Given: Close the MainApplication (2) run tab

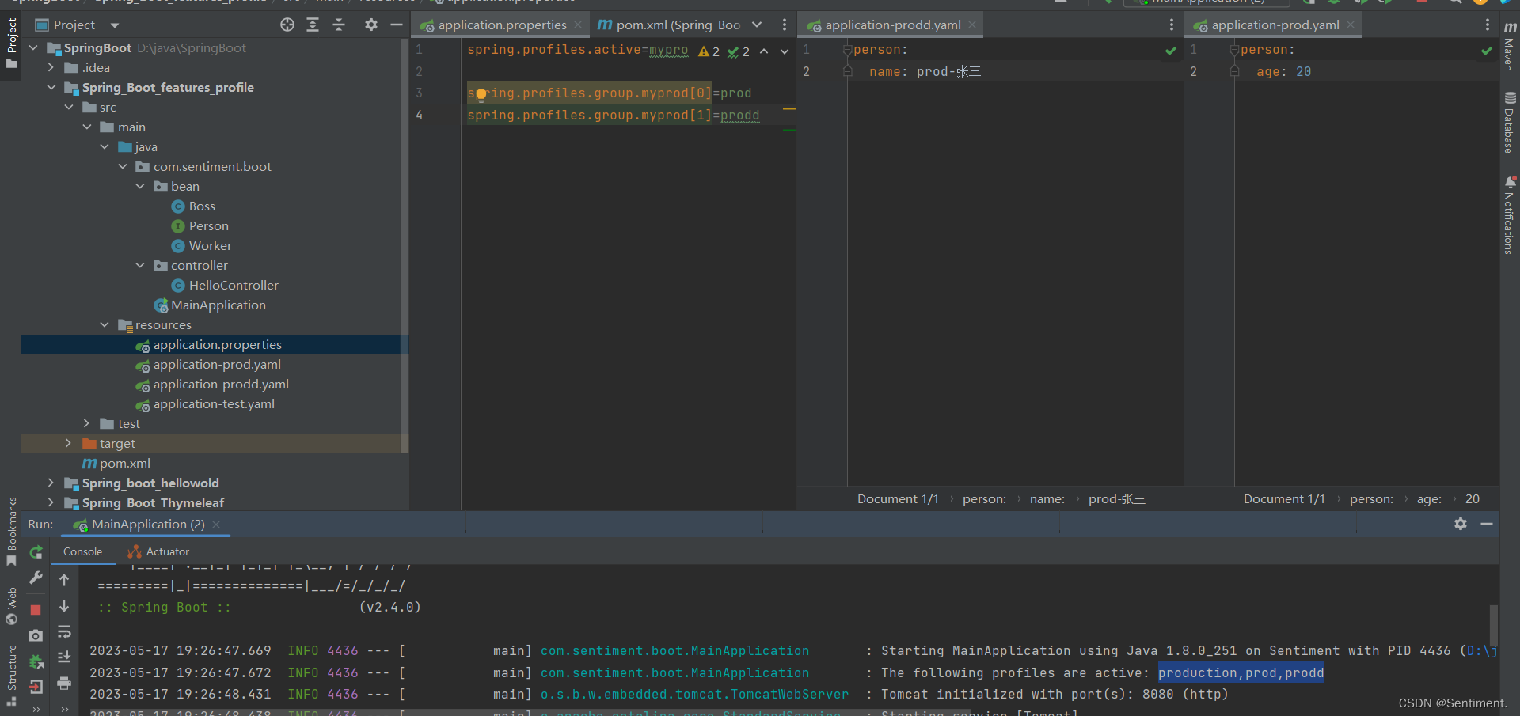Looking at the screenshot, I should tap(216, 525).
